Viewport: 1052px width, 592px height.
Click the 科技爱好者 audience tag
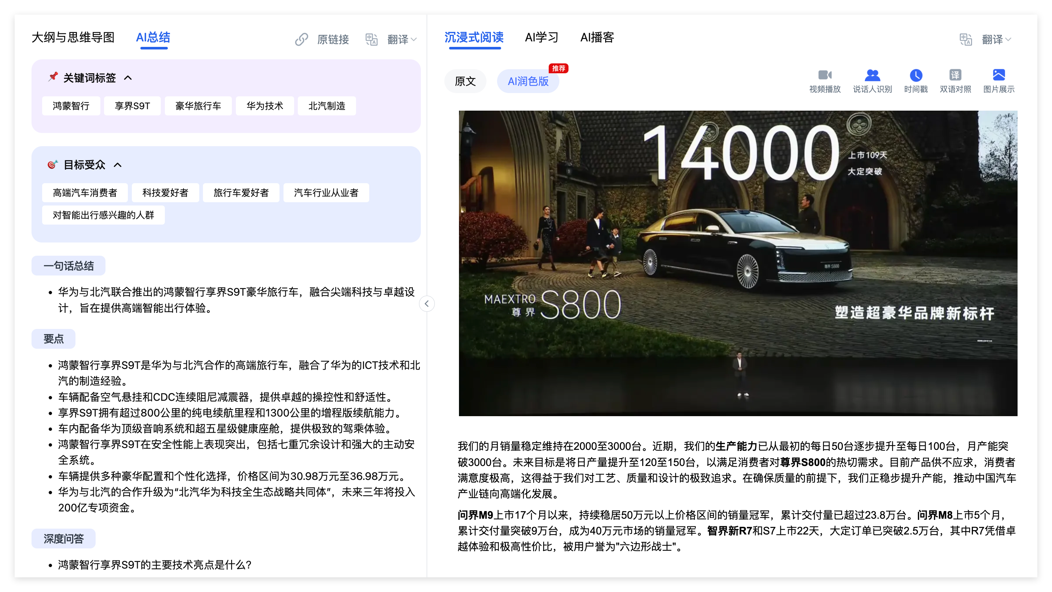tap(165, 193)
